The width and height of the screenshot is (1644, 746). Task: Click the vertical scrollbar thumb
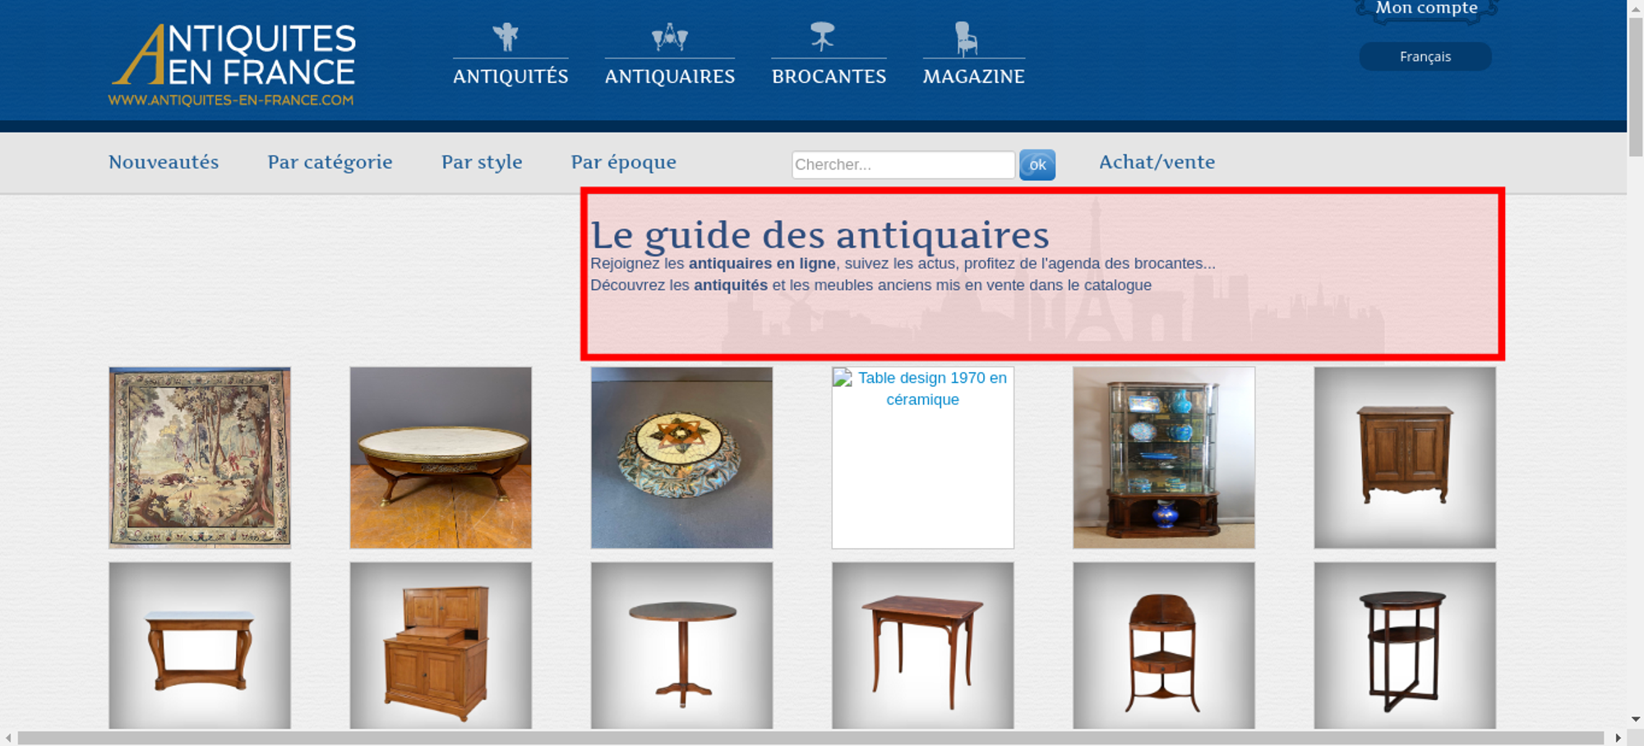tap(1635, 85)
